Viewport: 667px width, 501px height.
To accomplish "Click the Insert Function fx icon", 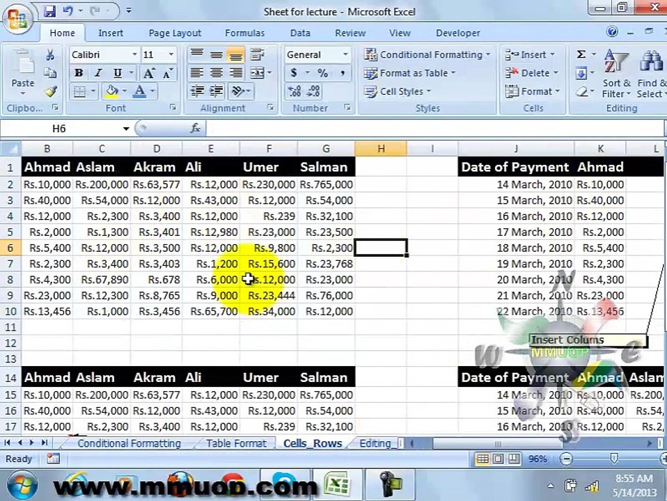I will pyautogui.click(x=195, y=128).
